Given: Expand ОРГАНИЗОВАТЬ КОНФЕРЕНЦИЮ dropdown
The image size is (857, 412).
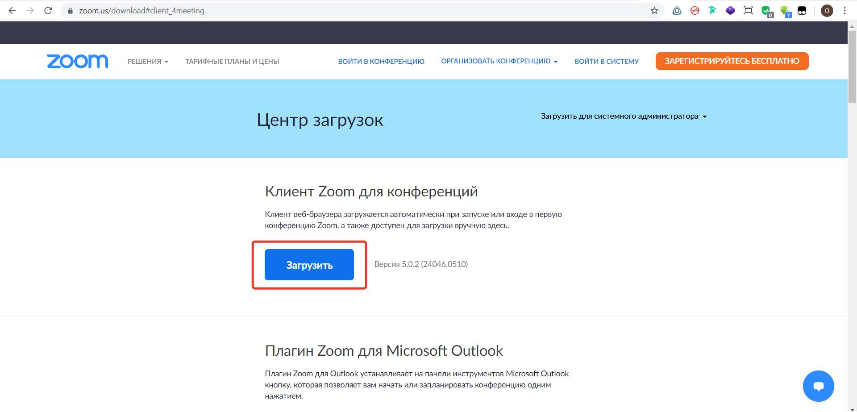Looking at the screenshot, I should point(499,61).
